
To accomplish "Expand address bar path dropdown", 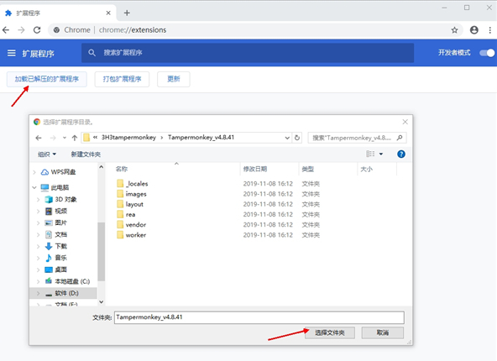I will [287, 138].
